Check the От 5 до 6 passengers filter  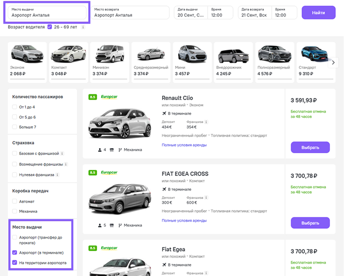tap(14, 117)
